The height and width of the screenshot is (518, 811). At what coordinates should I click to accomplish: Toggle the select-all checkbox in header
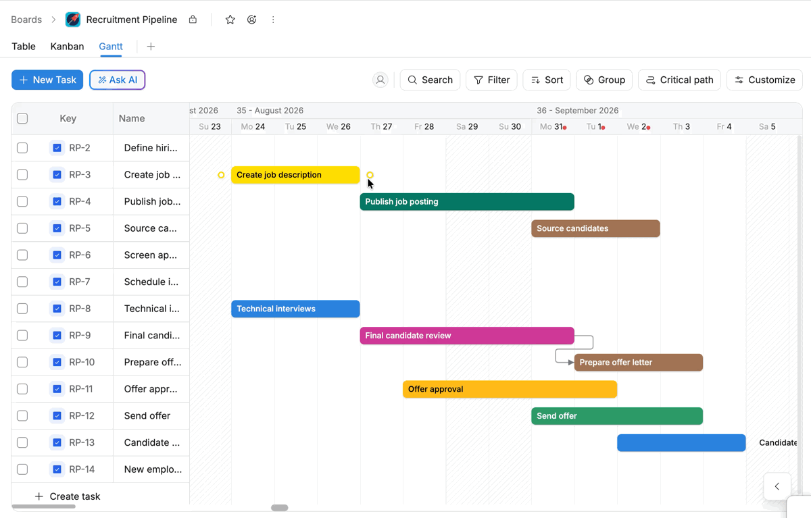point(22,118)
